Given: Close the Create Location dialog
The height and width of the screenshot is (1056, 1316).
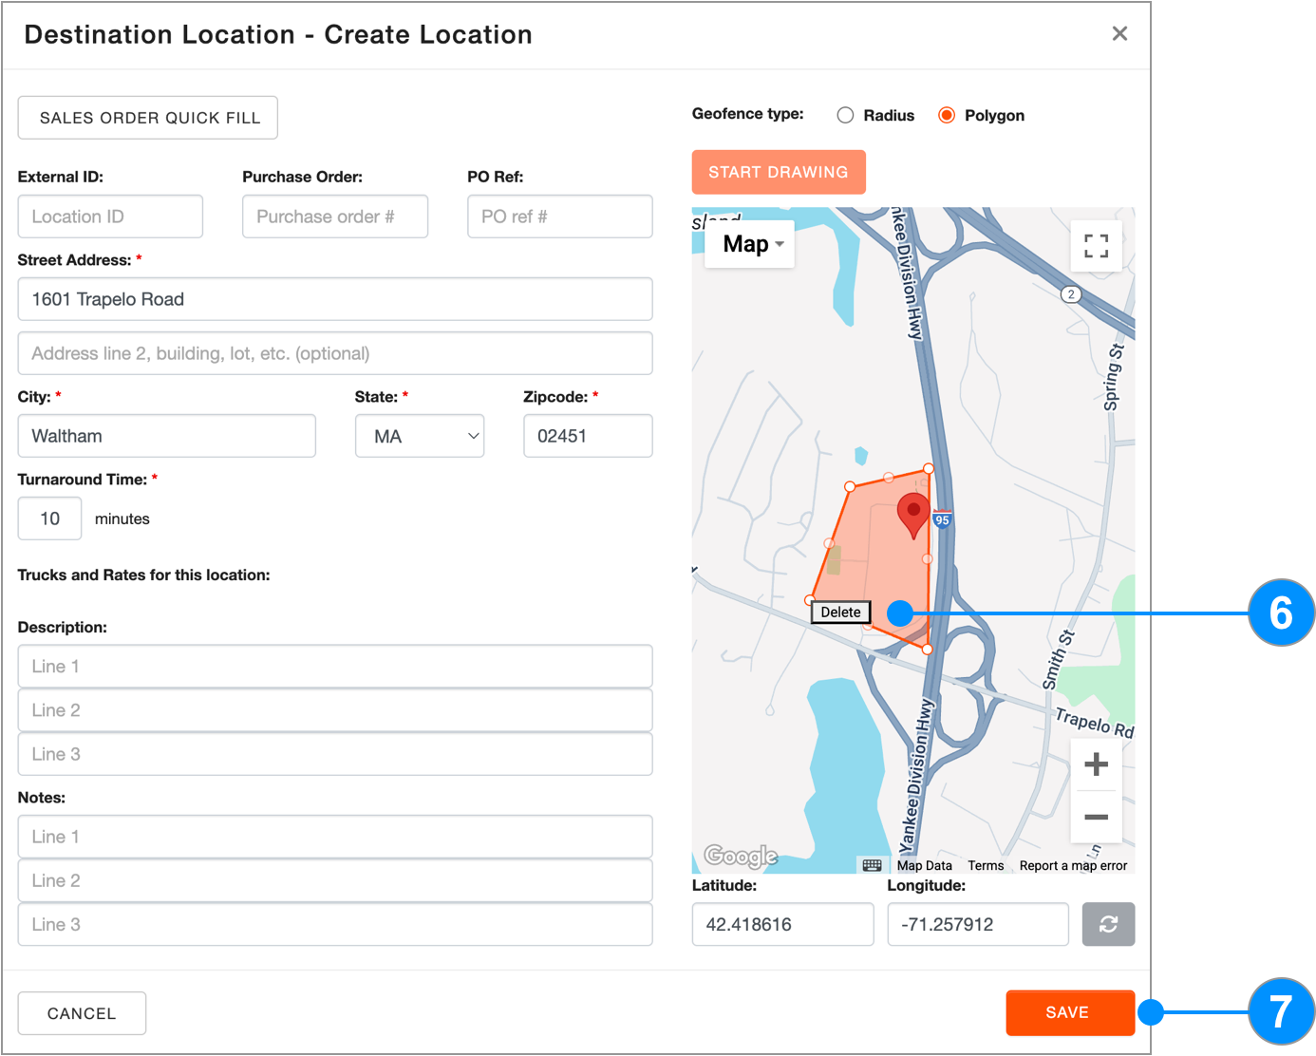Looking at the screenshot, I should (x=1119, y=34).
